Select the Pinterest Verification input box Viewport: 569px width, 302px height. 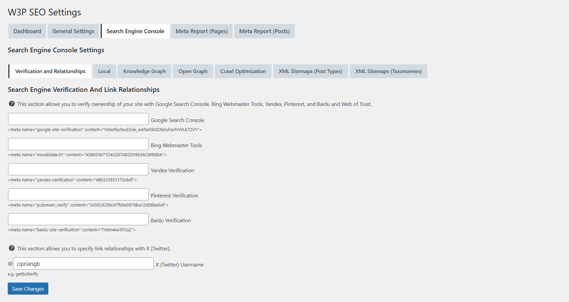(x=78, y=194)
